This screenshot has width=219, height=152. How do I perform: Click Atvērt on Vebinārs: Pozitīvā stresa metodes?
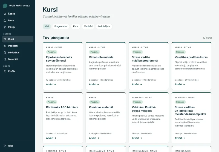click(137, 138)
